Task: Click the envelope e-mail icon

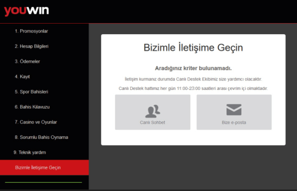Action: coord(234,110)
